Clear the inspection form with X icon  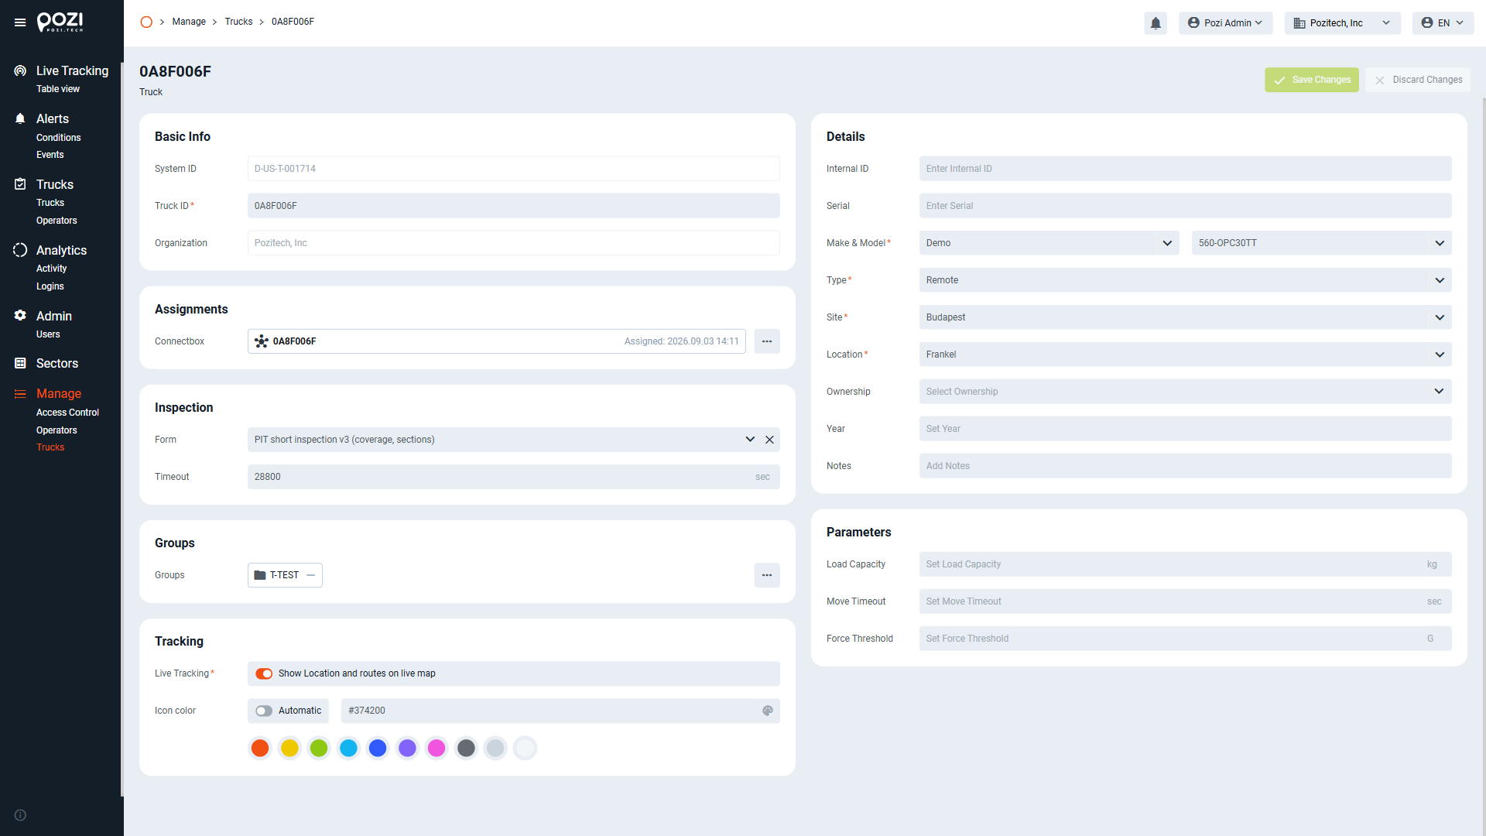coord(769,440)
